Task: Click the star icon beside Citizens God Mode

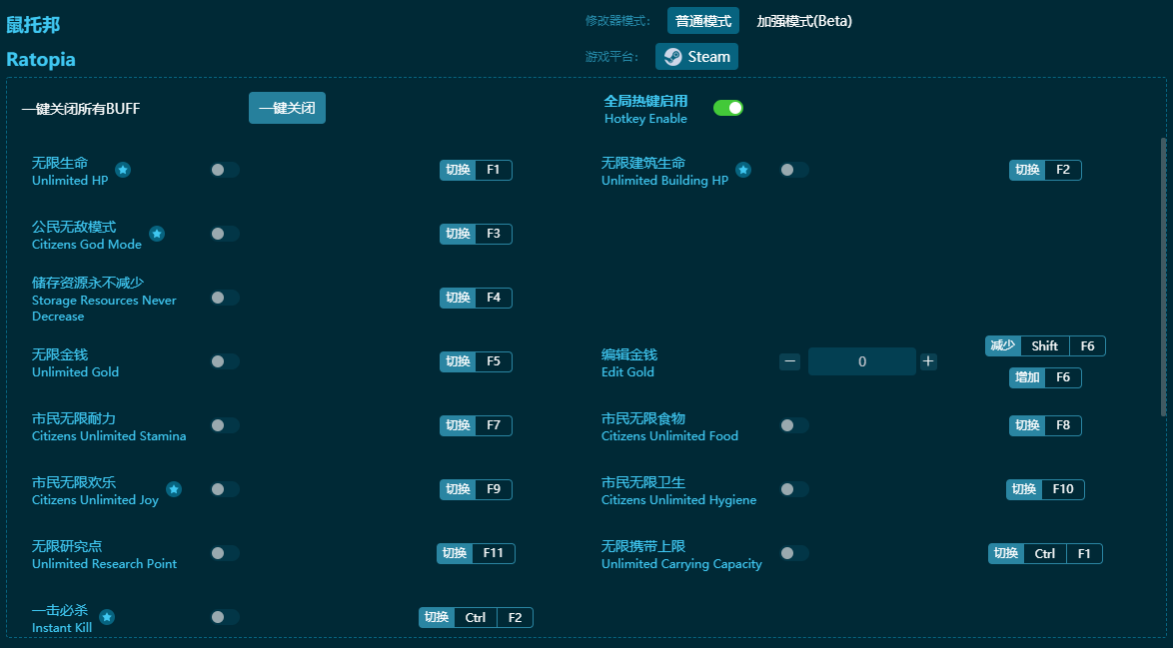Action: click(156, 234)
